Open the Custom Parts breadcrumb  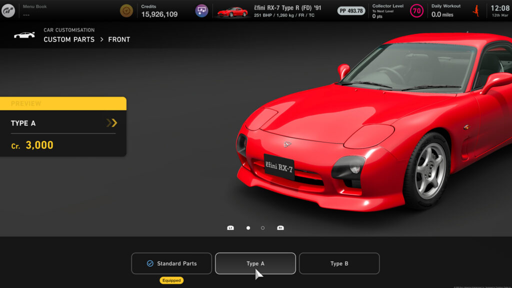(69, 39)
